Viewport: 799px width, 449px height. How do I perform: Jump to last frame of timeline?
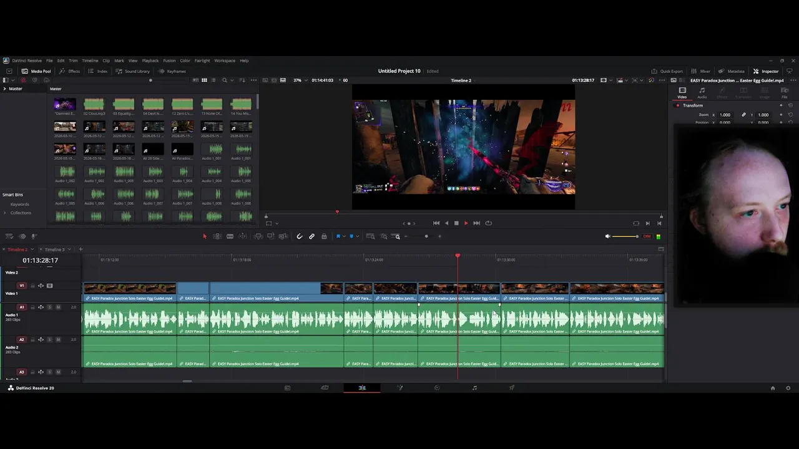click(476, 223)
